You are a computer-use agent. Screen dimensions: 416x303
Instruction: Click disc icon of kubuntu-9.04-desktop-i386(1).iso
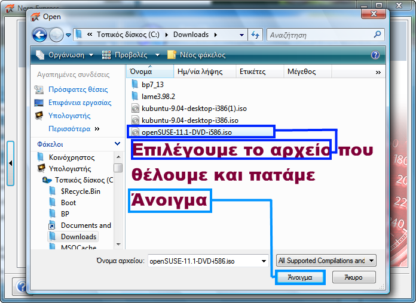click(x=135, y=109)
